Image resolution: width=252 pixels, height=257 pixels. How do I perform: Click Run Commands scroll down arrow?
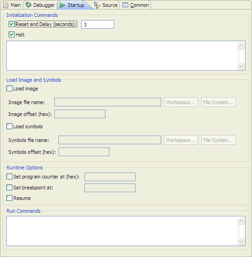coord(241,241)
